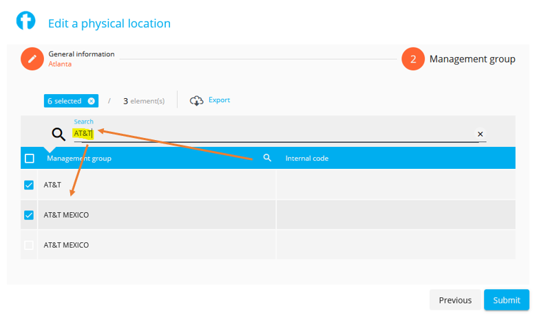537x322 pixels.
Task: Click the Internal code column header
Action: click(x=307, y=159)
